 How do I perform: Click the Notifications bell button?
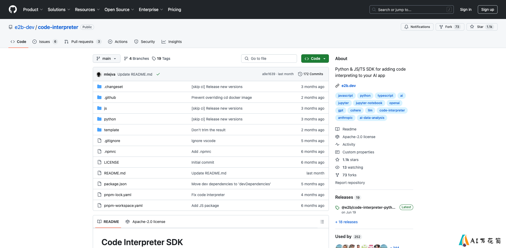[417, 27]
